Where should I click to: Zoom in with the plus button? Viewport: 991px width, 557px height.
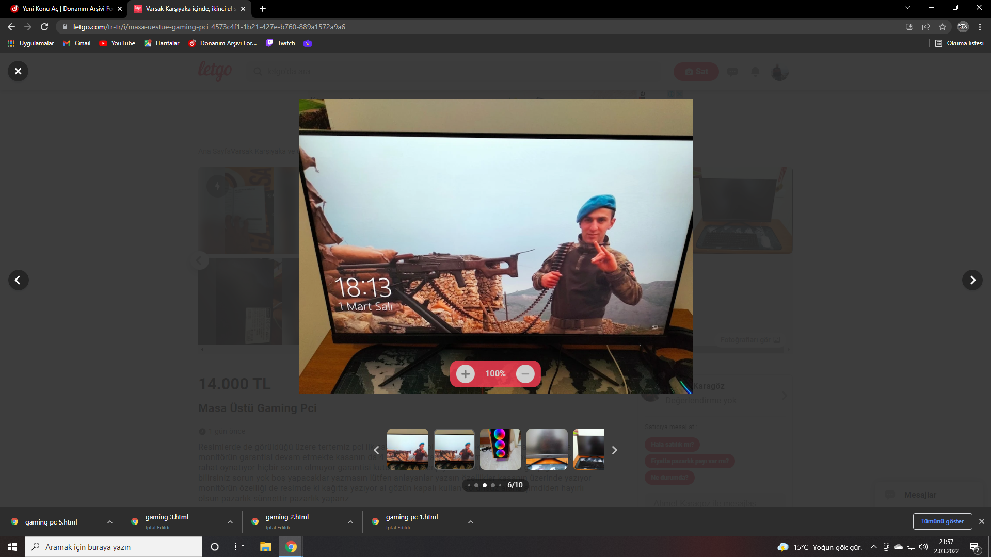coord(465,374)
